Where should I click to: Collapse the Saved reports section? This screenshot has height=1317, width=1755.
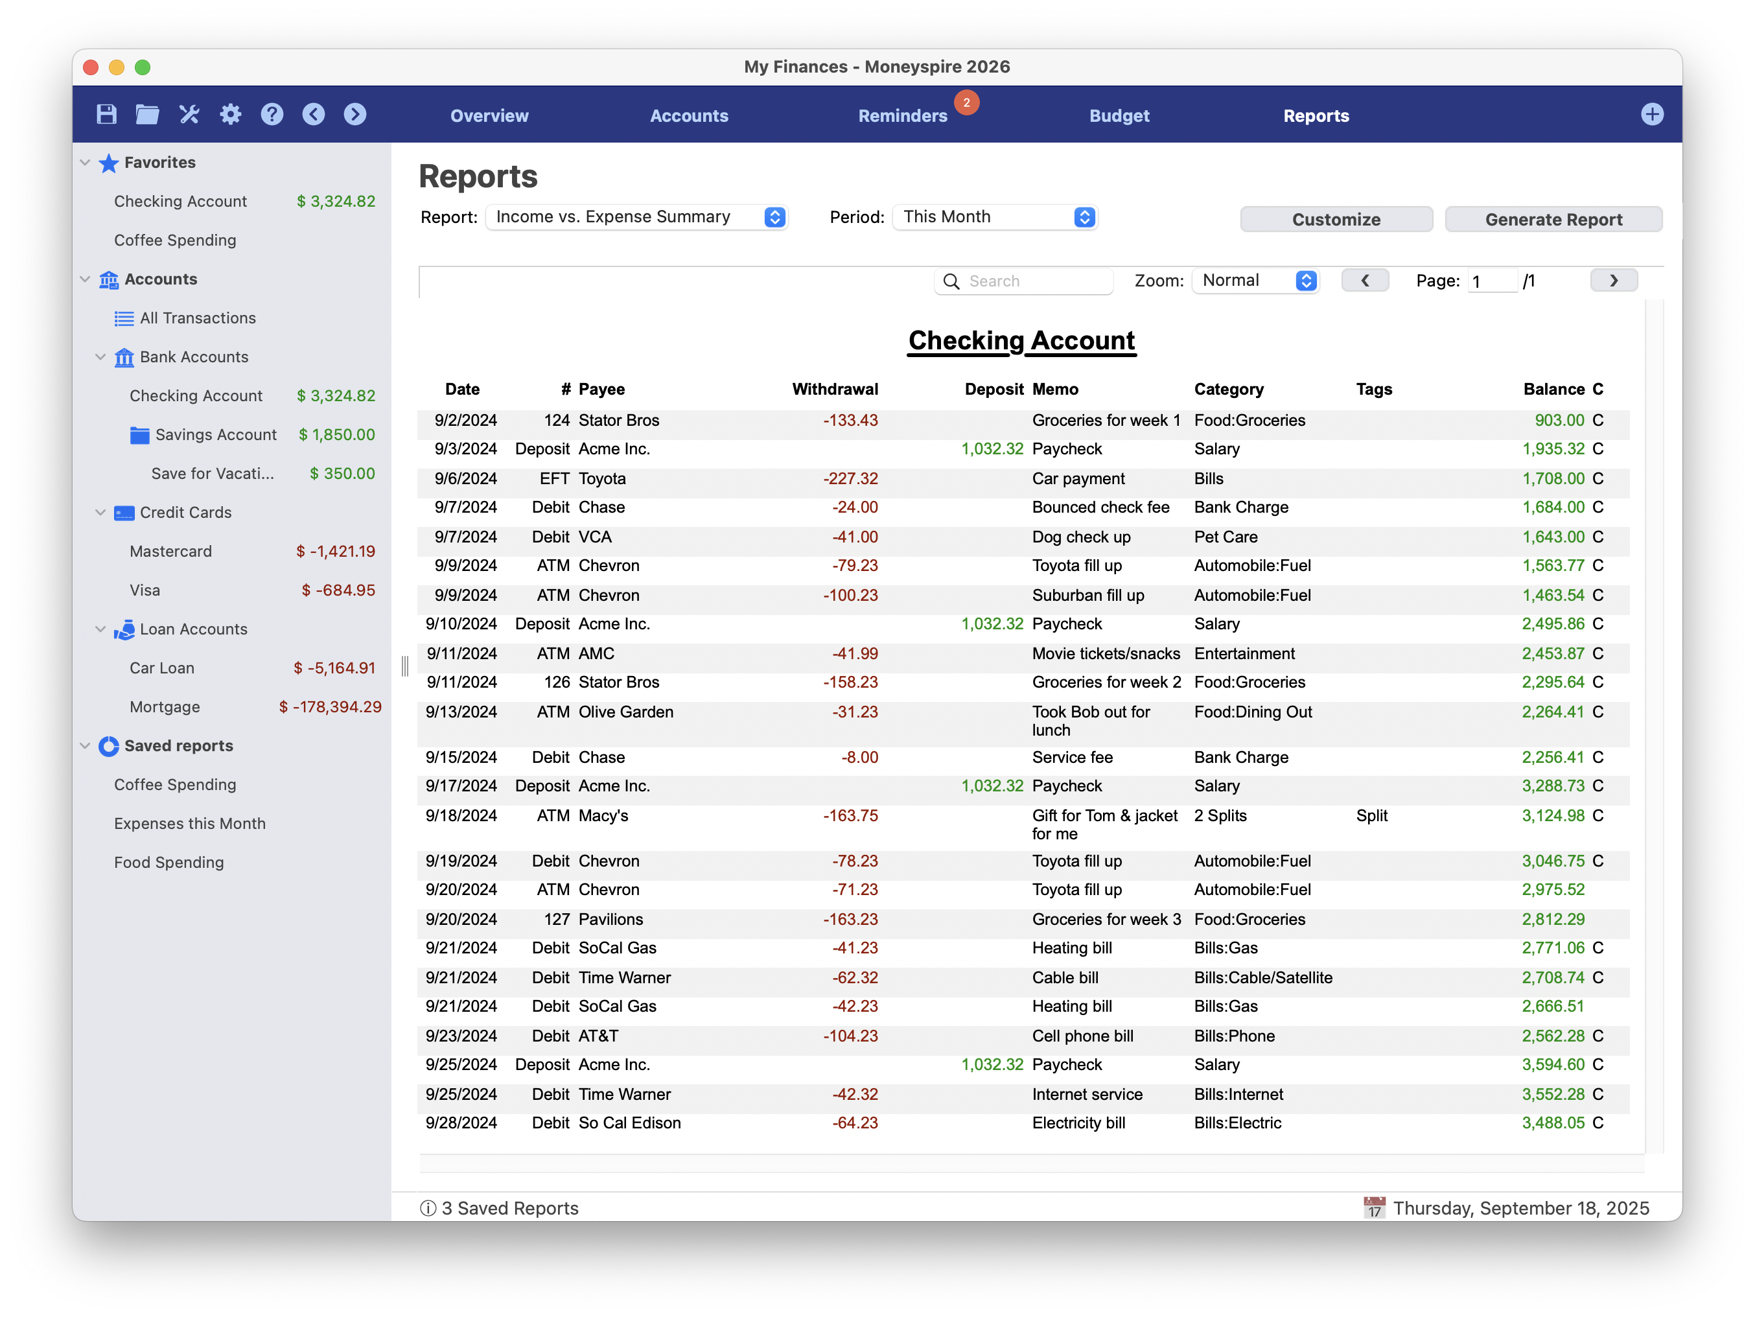[86, 746]
